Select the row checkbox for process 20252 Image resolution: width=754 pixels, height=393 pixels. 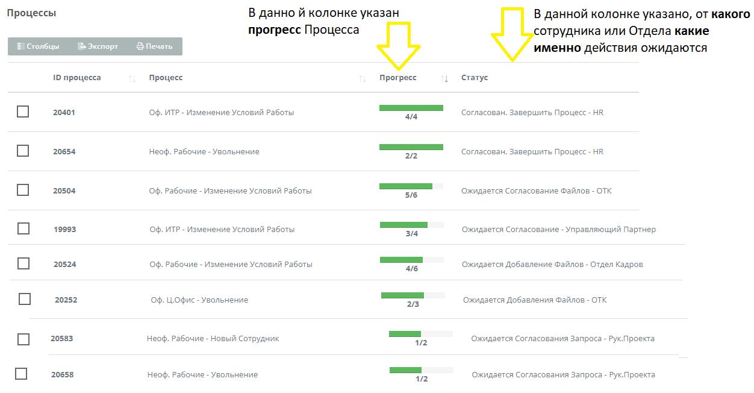coord(25,299)
